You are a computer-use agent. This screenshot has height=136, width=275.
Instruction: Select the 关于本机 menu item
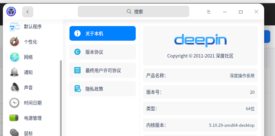pyautogui.click(x=103, y=33)
